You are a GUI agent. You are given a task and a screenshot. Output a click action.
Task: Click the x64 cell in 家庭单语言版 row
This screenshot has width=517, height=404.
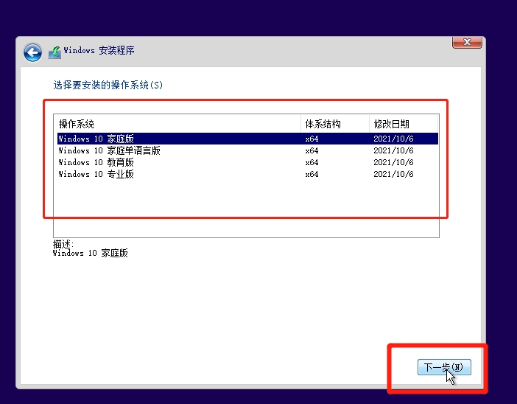(312, 150)
